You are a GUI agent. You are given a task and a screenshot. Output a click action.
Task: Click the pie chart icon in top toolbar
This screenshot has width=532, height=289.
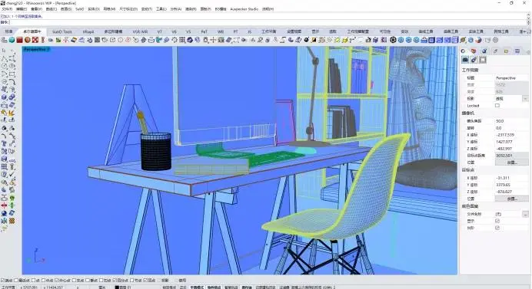[478, 40]
